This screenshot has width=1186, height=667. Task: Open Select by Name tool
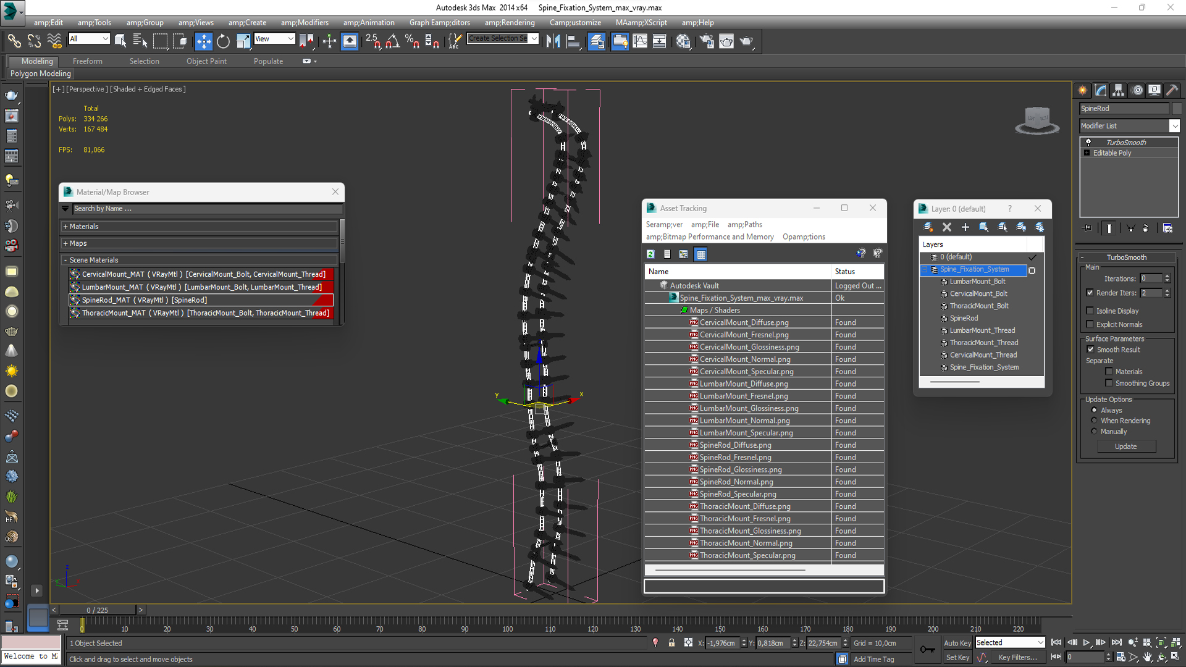click(140, 41)
